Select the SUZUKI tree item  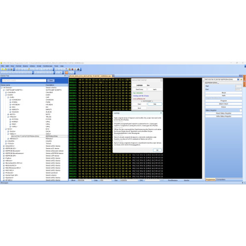[x=15, y=112]
